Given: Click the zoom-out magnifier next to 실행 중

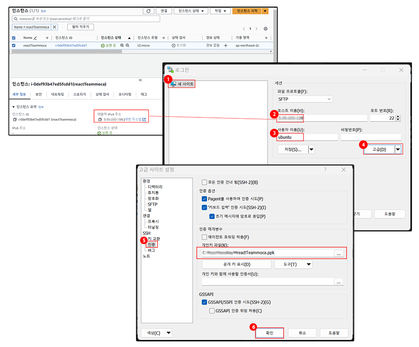Looking at the screenshot, I should tap(128, 45).
